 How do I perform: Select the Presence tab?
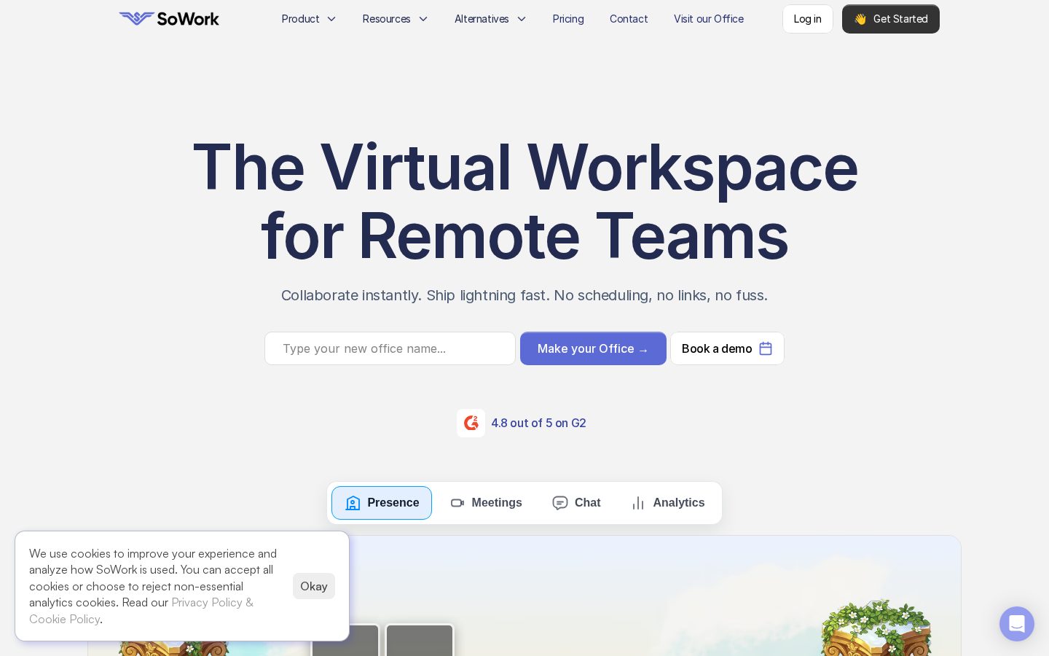click(382, 503)
